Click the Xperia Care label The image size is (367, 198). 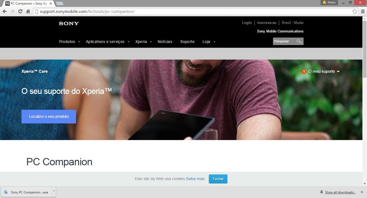pyautogui.click(x=34, y=71)
